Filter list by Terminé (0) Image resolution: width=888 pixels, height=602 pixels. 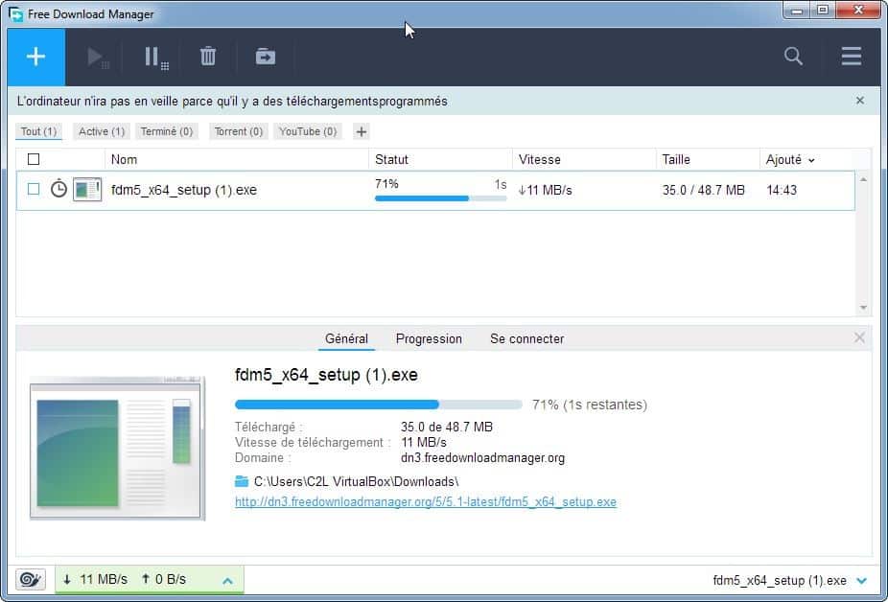pos(167,131)
